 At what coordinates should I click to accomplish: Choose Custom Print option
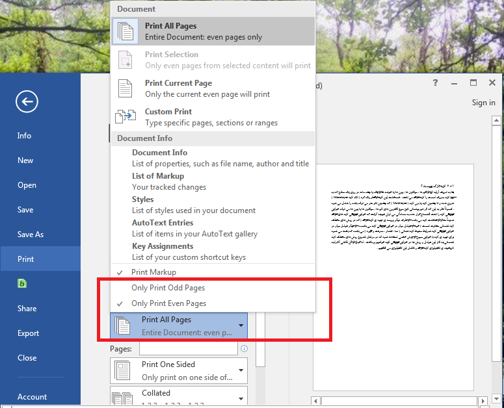coord(213,117)
